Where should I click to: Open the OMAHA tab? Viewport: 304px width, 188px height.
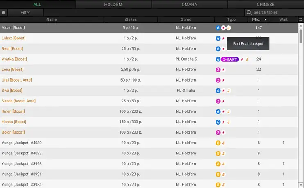tap(189, 5)
